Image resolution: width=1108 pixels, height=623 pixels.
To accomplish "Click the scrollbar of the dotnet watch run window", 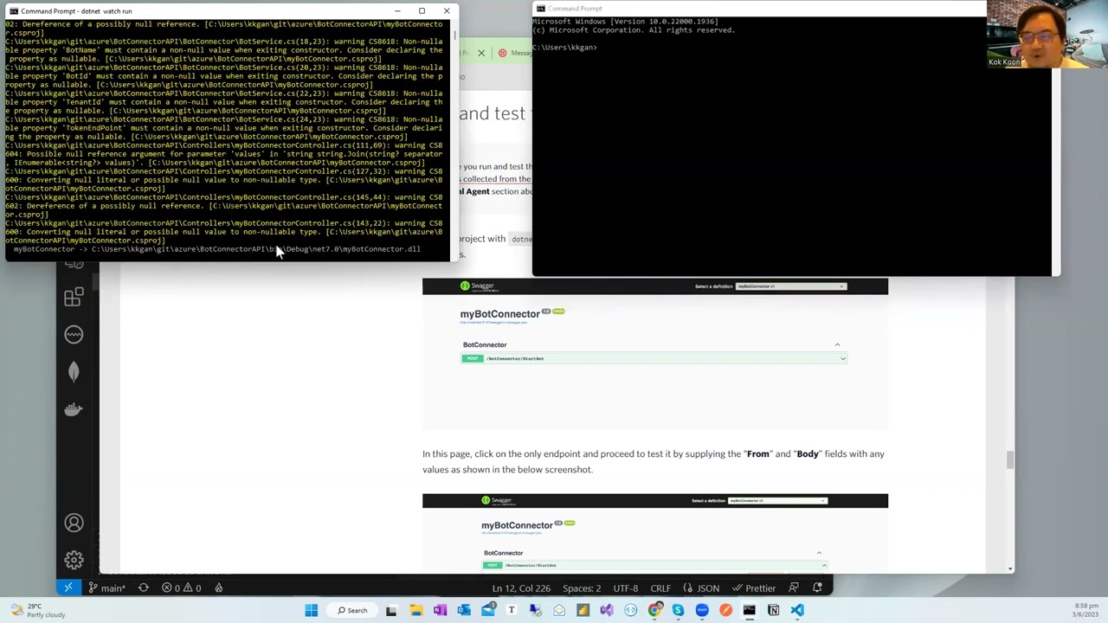I will [x=454, y=36].
